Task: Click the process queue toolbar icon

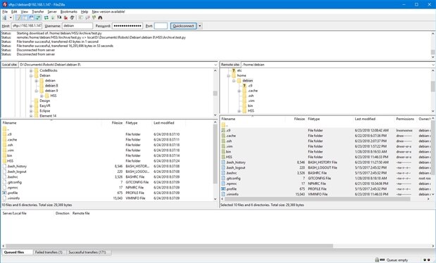Action: (x=53, y=18)
